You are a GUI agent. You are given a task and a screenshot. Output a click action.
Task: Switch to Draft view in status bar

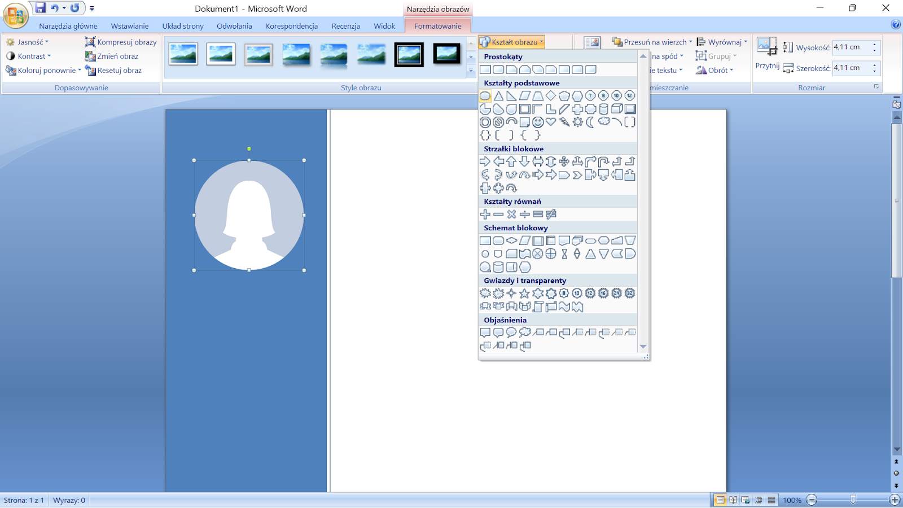[x=771, y=500]
